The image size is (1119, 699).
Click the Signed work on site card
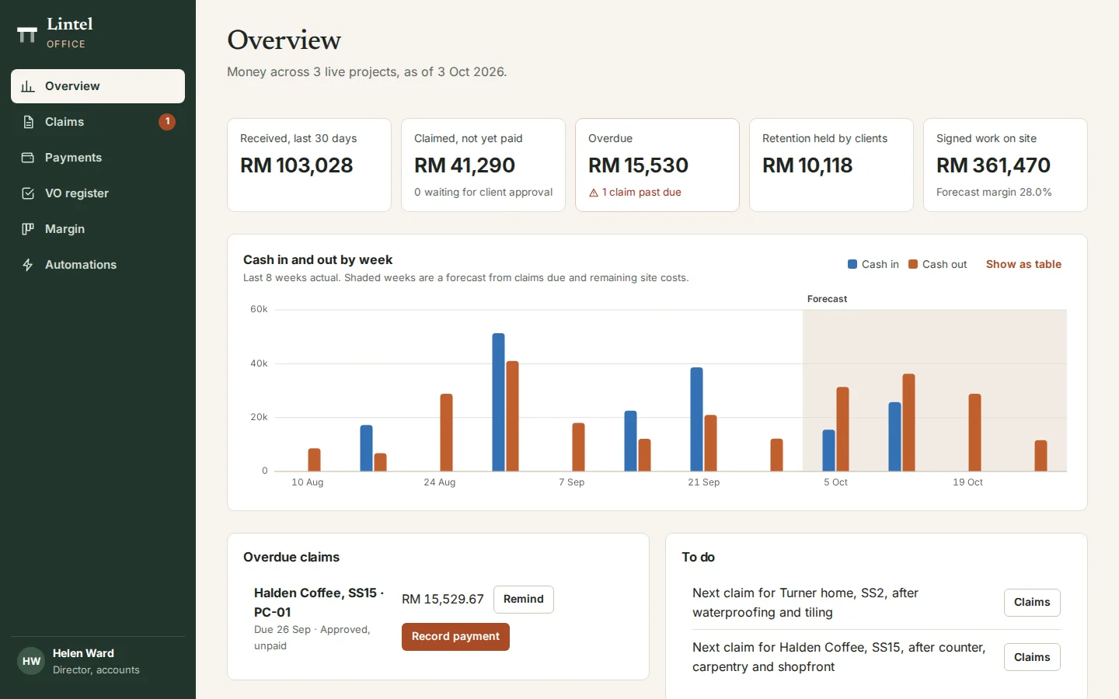[1006, 165]
